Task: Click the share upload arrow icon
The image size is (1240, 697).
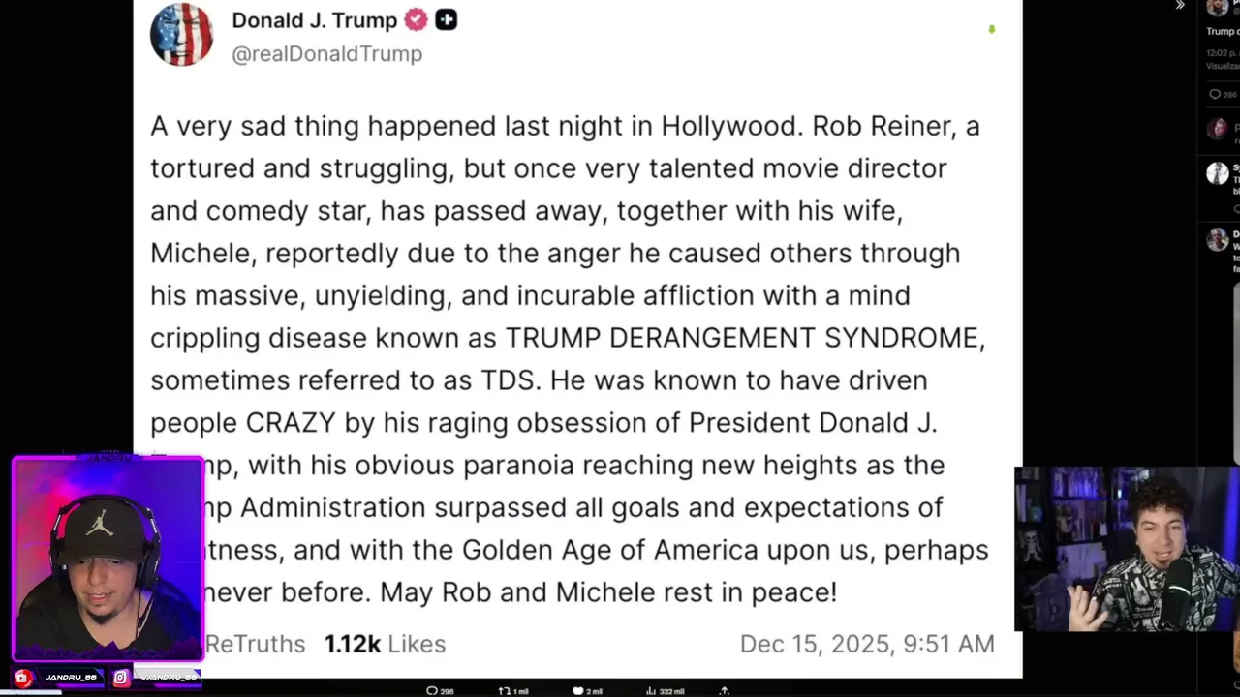Action: point(724,690)
